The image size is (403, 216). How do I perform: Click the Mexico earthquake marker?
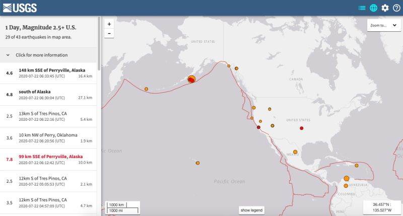point(295,152)
